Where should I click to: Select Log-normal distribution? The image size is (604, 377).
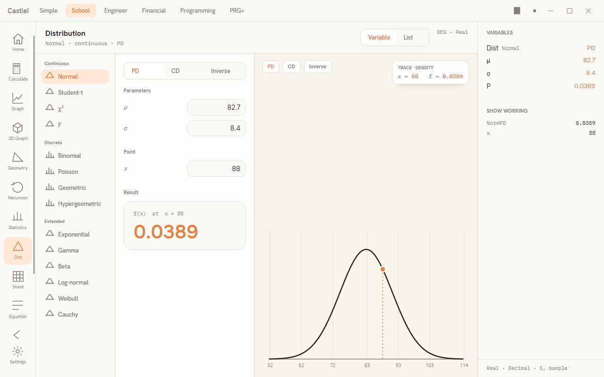click(75, 282)
